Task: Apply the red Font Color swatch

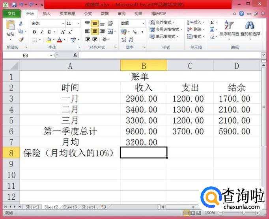Action: (59, 40)
